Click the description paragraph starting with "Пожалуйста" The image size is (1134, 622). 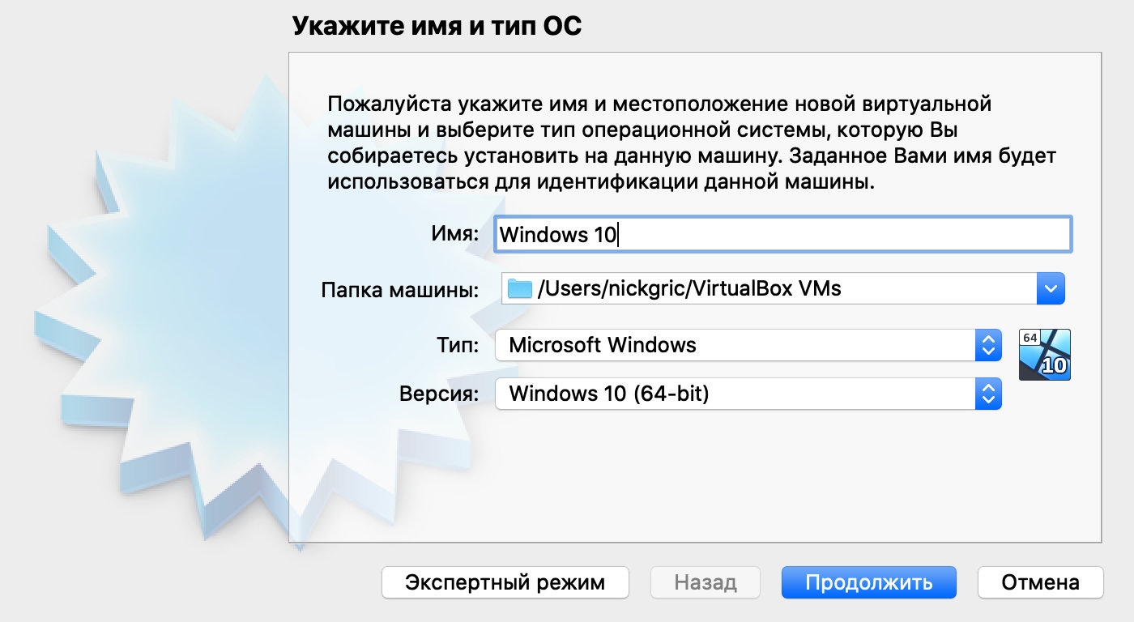pyautogui.click(x=692, y=143)
